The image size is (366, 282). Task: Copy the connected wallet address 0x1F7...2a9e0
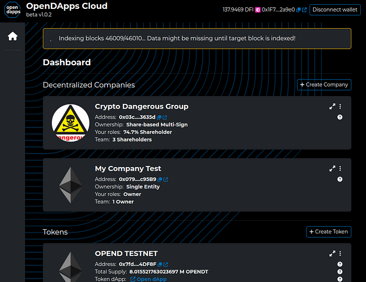[299, 10]
